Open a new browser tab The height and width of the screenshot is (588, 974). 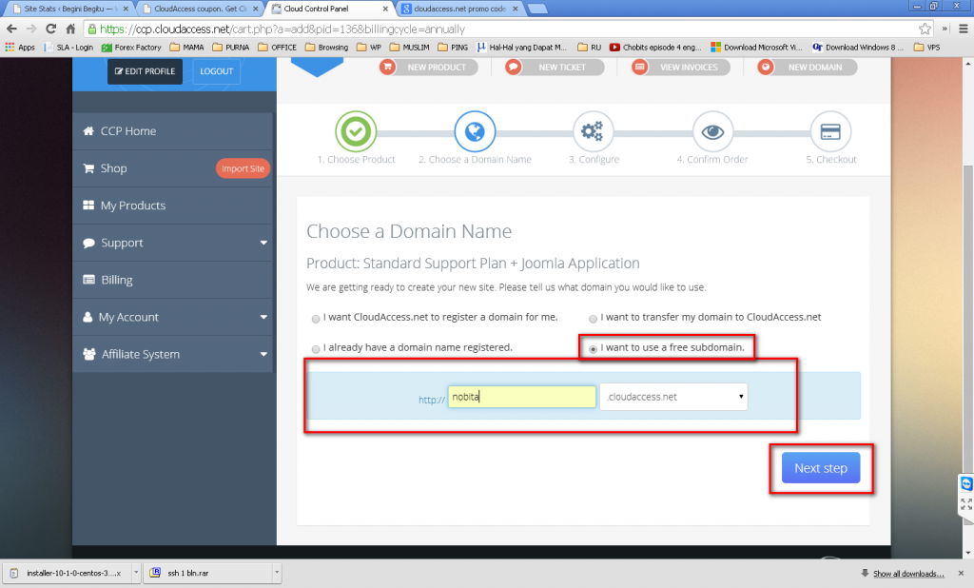(536, 9)
